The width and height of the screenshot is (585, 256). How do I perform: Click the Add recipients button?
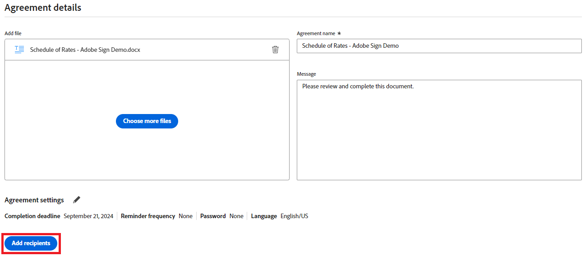[x=31, y=243]
